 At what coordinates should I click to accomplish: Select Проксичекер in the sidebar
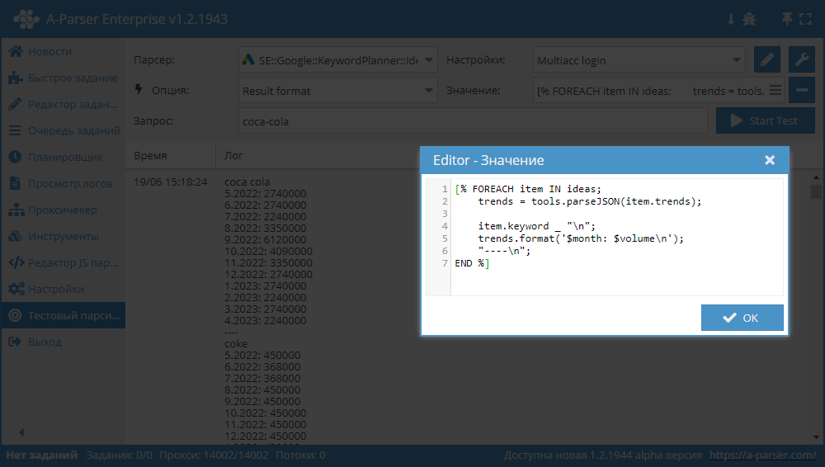pyautogui.click(x=62, y=210)
